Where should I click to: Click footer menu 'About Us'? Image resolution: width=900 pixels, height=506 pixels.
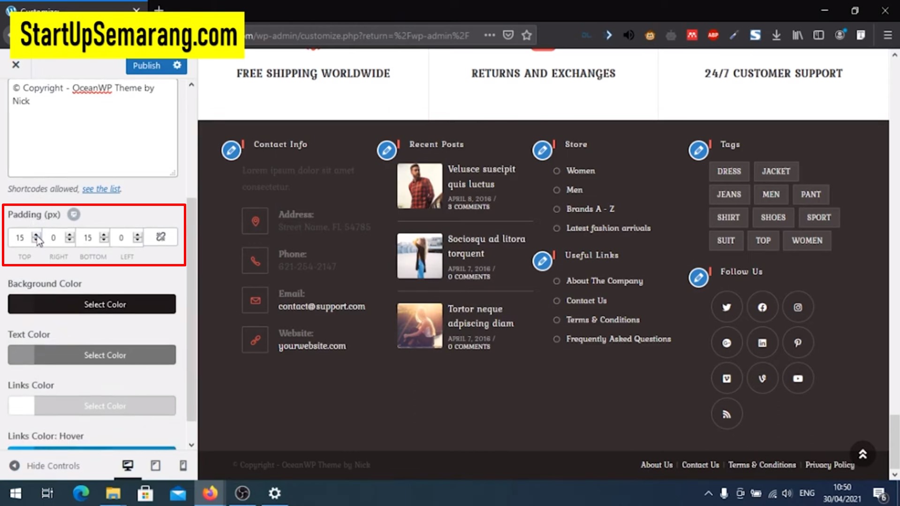657,465
